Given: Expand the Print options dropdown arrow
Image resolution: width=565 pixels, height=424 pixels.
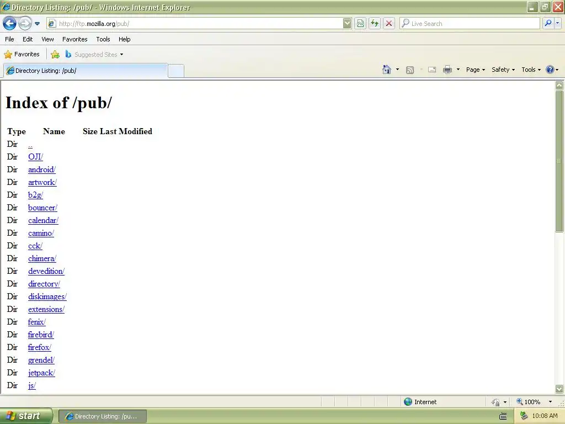Looking at the screenshot, I should [458, 70].
